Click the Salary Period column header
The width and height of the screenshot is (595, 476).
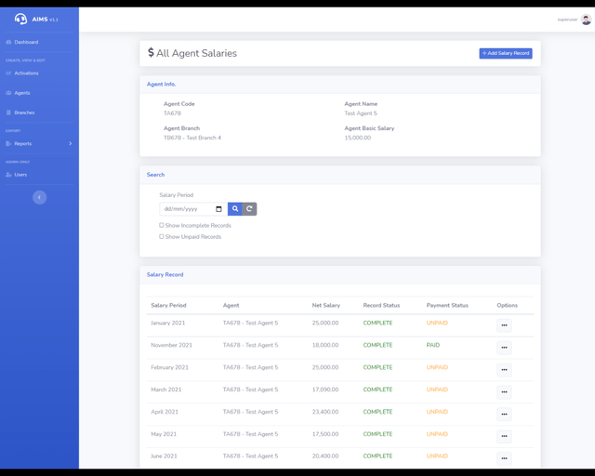click(168, 305)
